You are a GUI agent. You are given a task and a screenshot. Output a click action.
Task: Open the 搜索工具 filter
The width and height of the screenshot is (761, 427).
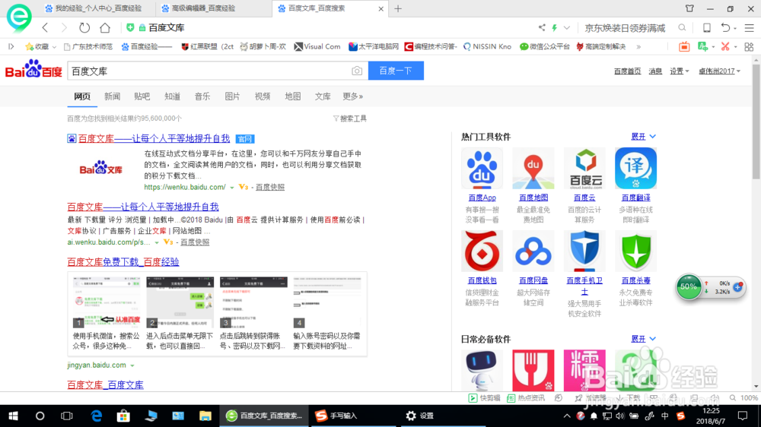pos(350,119)
